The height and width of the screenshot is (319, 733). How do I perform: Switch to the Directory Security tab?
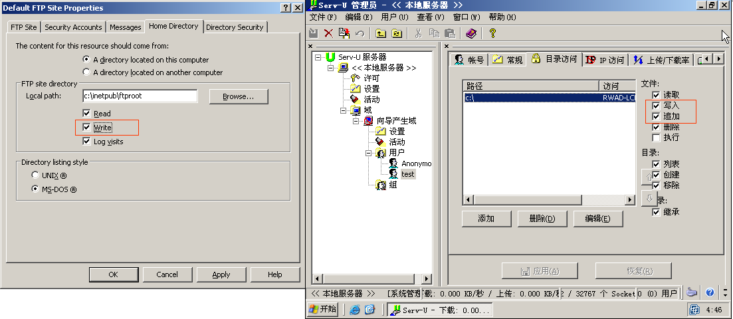235,27
